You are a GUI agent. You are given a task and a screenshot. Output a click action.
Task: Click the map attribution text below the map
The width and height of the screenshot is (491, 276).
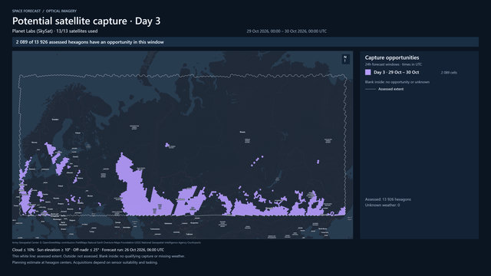(107, 242)
